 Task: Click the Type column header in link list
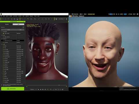click(x=20, y=30)
